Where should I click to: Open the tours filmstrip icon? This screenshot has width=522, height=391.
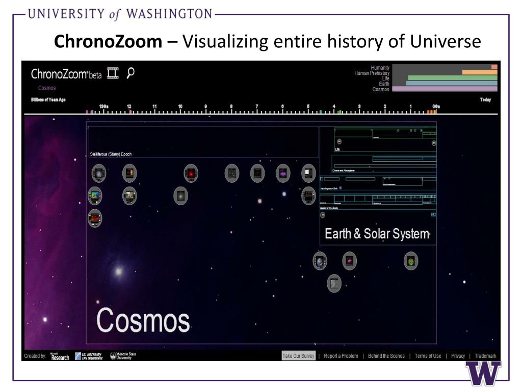(x=113, y=73)
